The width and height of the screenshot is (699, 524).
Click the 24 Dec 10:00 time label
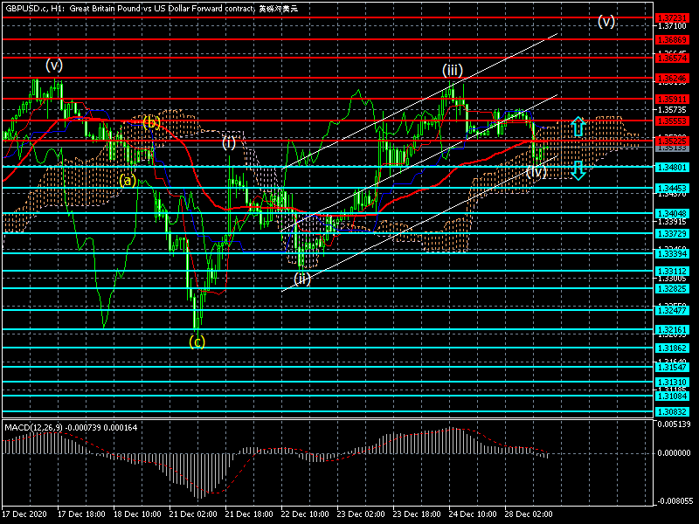[473, 514]
